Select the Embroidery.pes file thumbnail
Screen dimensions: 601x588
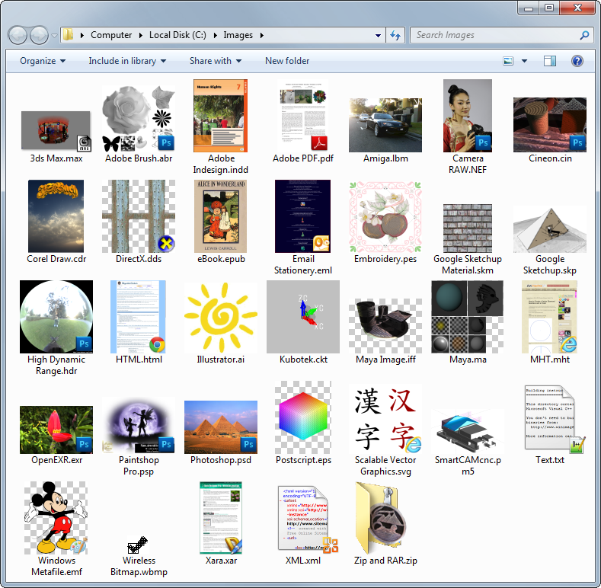click(x=385, y=217)
